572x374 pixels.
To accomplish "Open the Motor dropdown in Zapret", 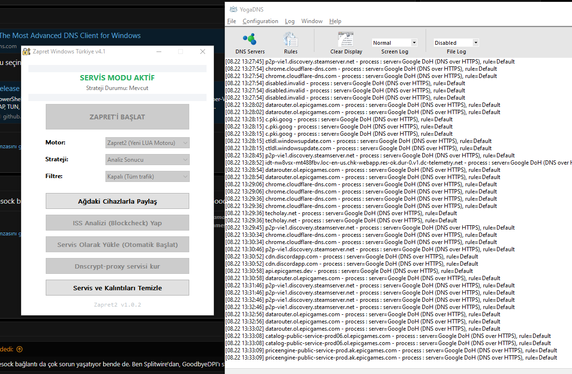I will click(x=147, y=143).
